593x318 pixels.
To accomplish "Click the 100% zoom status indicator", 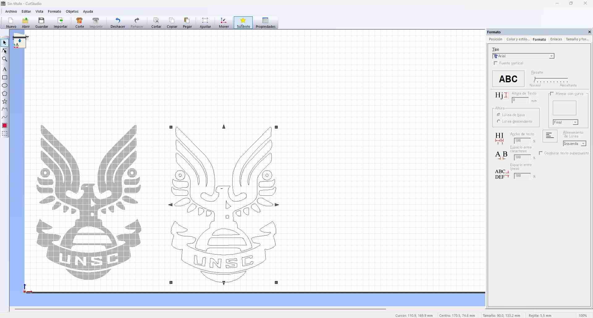I will [x=583, y=316].
